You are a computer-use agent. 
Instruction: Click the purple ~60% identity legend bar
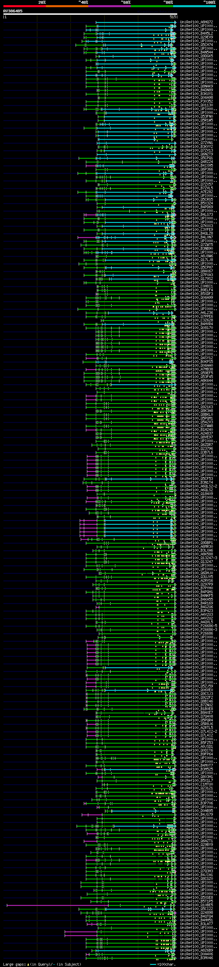click(x=109, y=6)
